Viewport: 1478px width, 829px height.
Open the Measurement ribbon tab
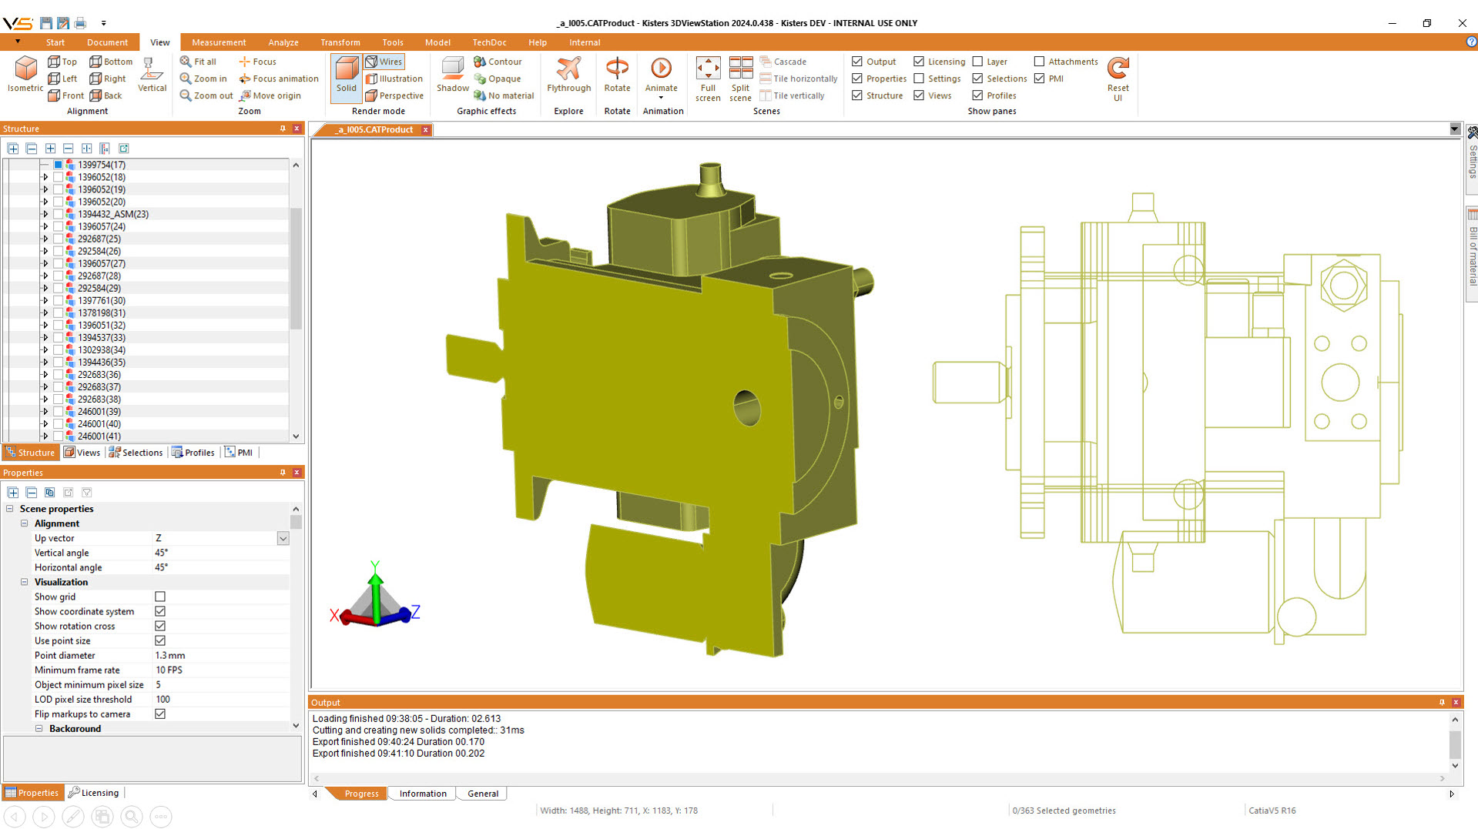pos(219,42)
